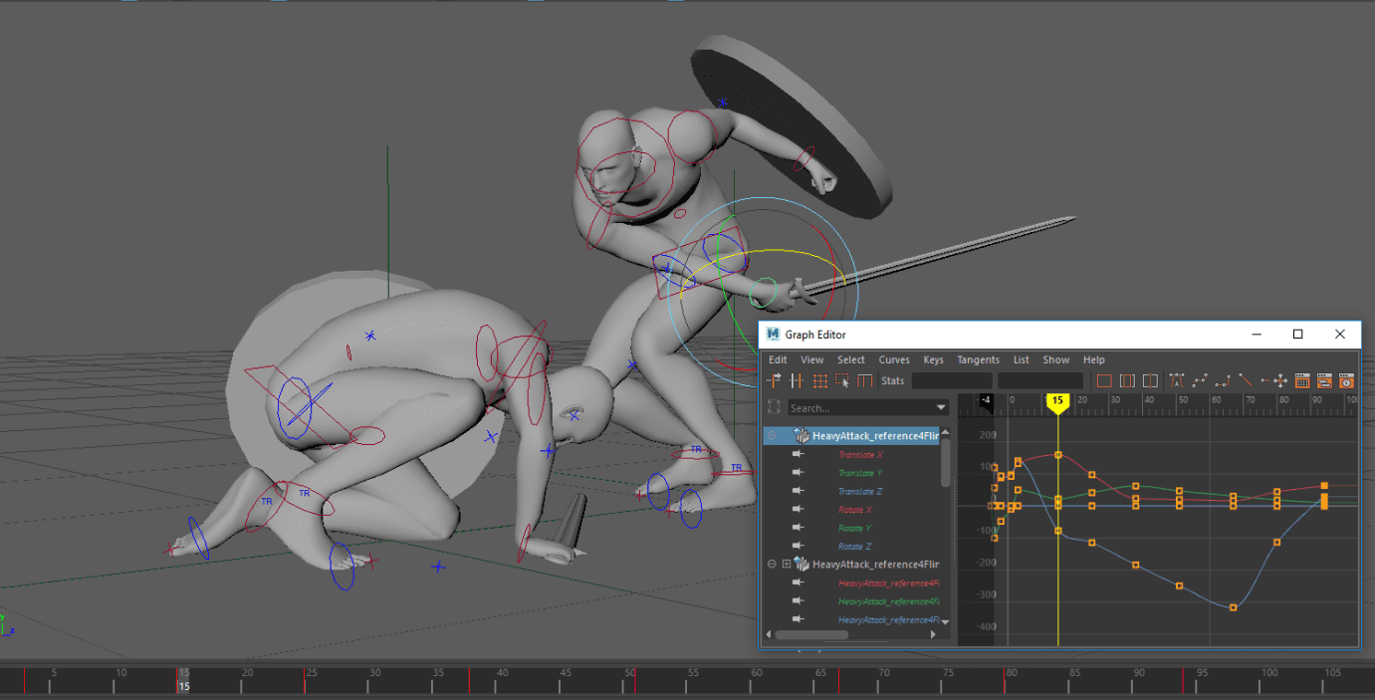1375x700 pixels.
Task: Select the Region keys tool icon
Action: (x=842, y=380)
